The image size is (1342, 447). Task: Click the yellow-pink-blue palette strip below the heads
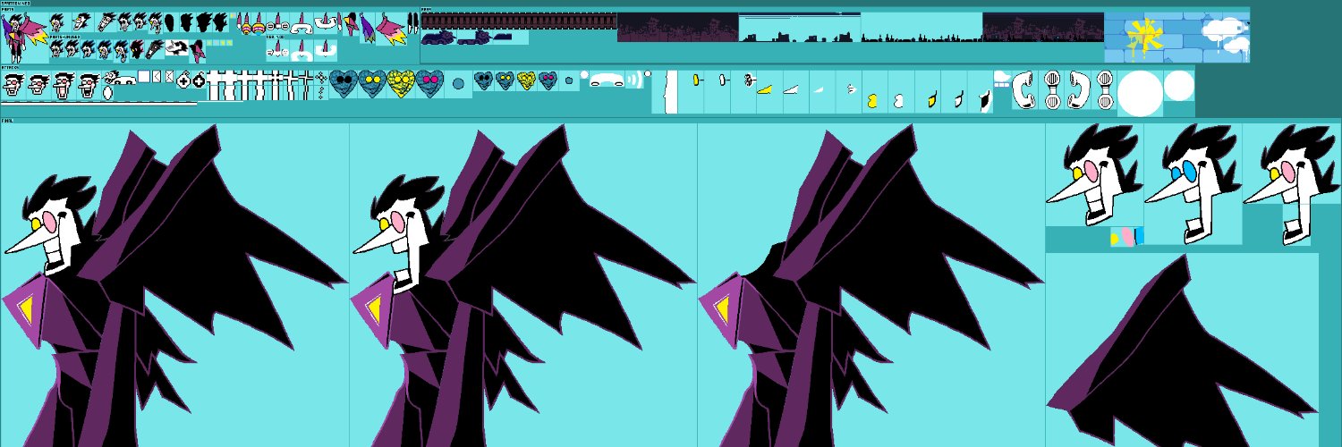tap(1127, 236)
